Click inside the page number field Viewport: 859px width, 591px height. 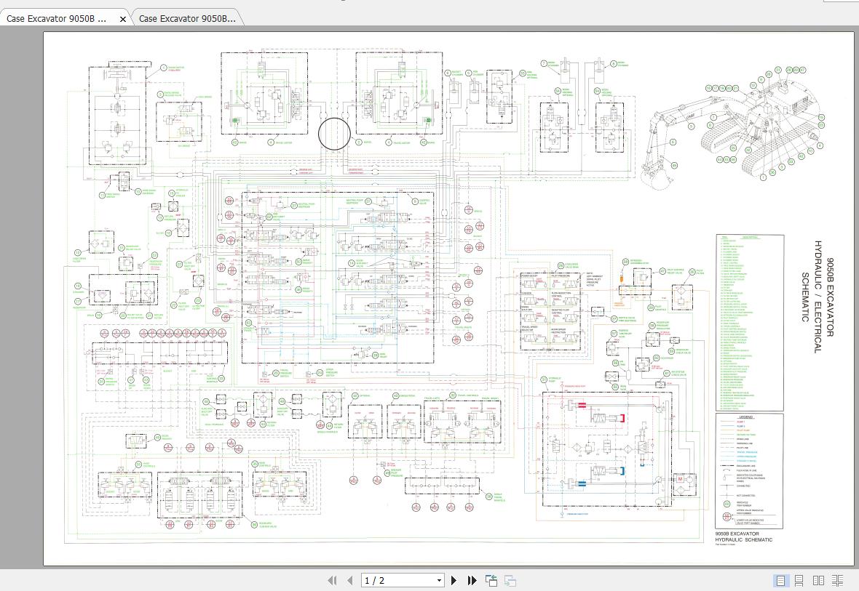386,580
